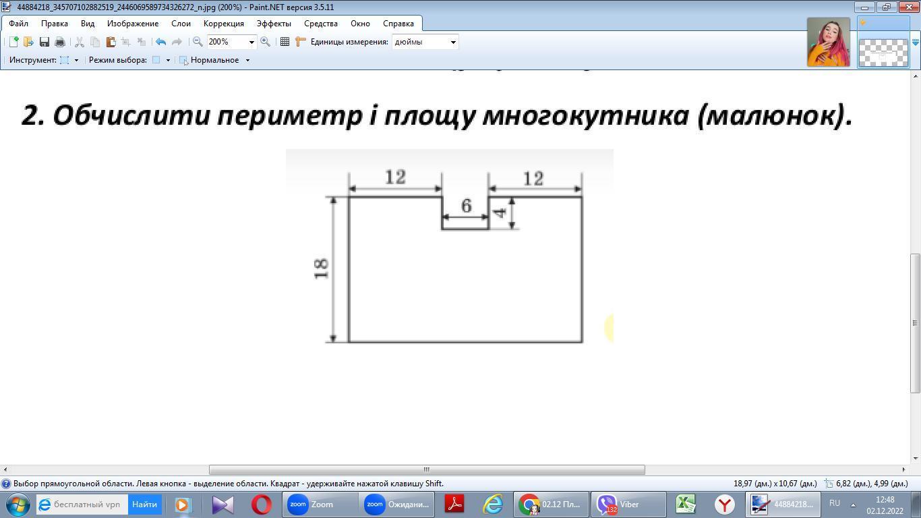This screenshot has width=921, height=518.
Task: Open the image list dropdown arrow
Action: point(916,42)
